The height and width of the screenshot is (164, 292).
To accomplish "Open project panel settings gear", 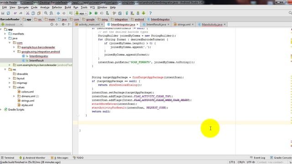I will [63, 24].
